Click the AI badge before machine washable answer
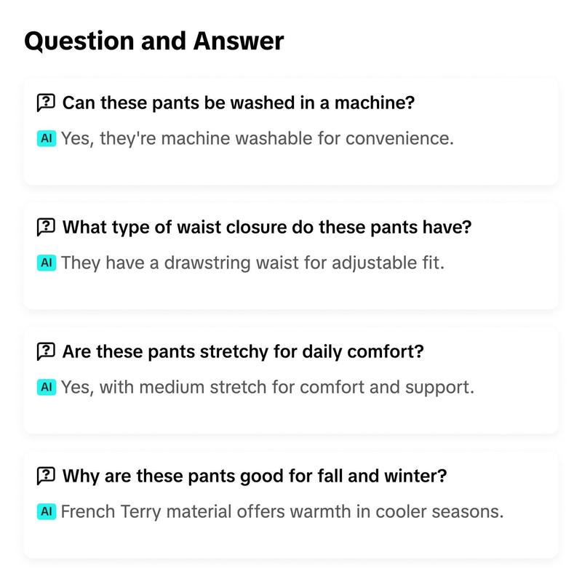Screen dimensions: 582x582 [x=47, y=138]
